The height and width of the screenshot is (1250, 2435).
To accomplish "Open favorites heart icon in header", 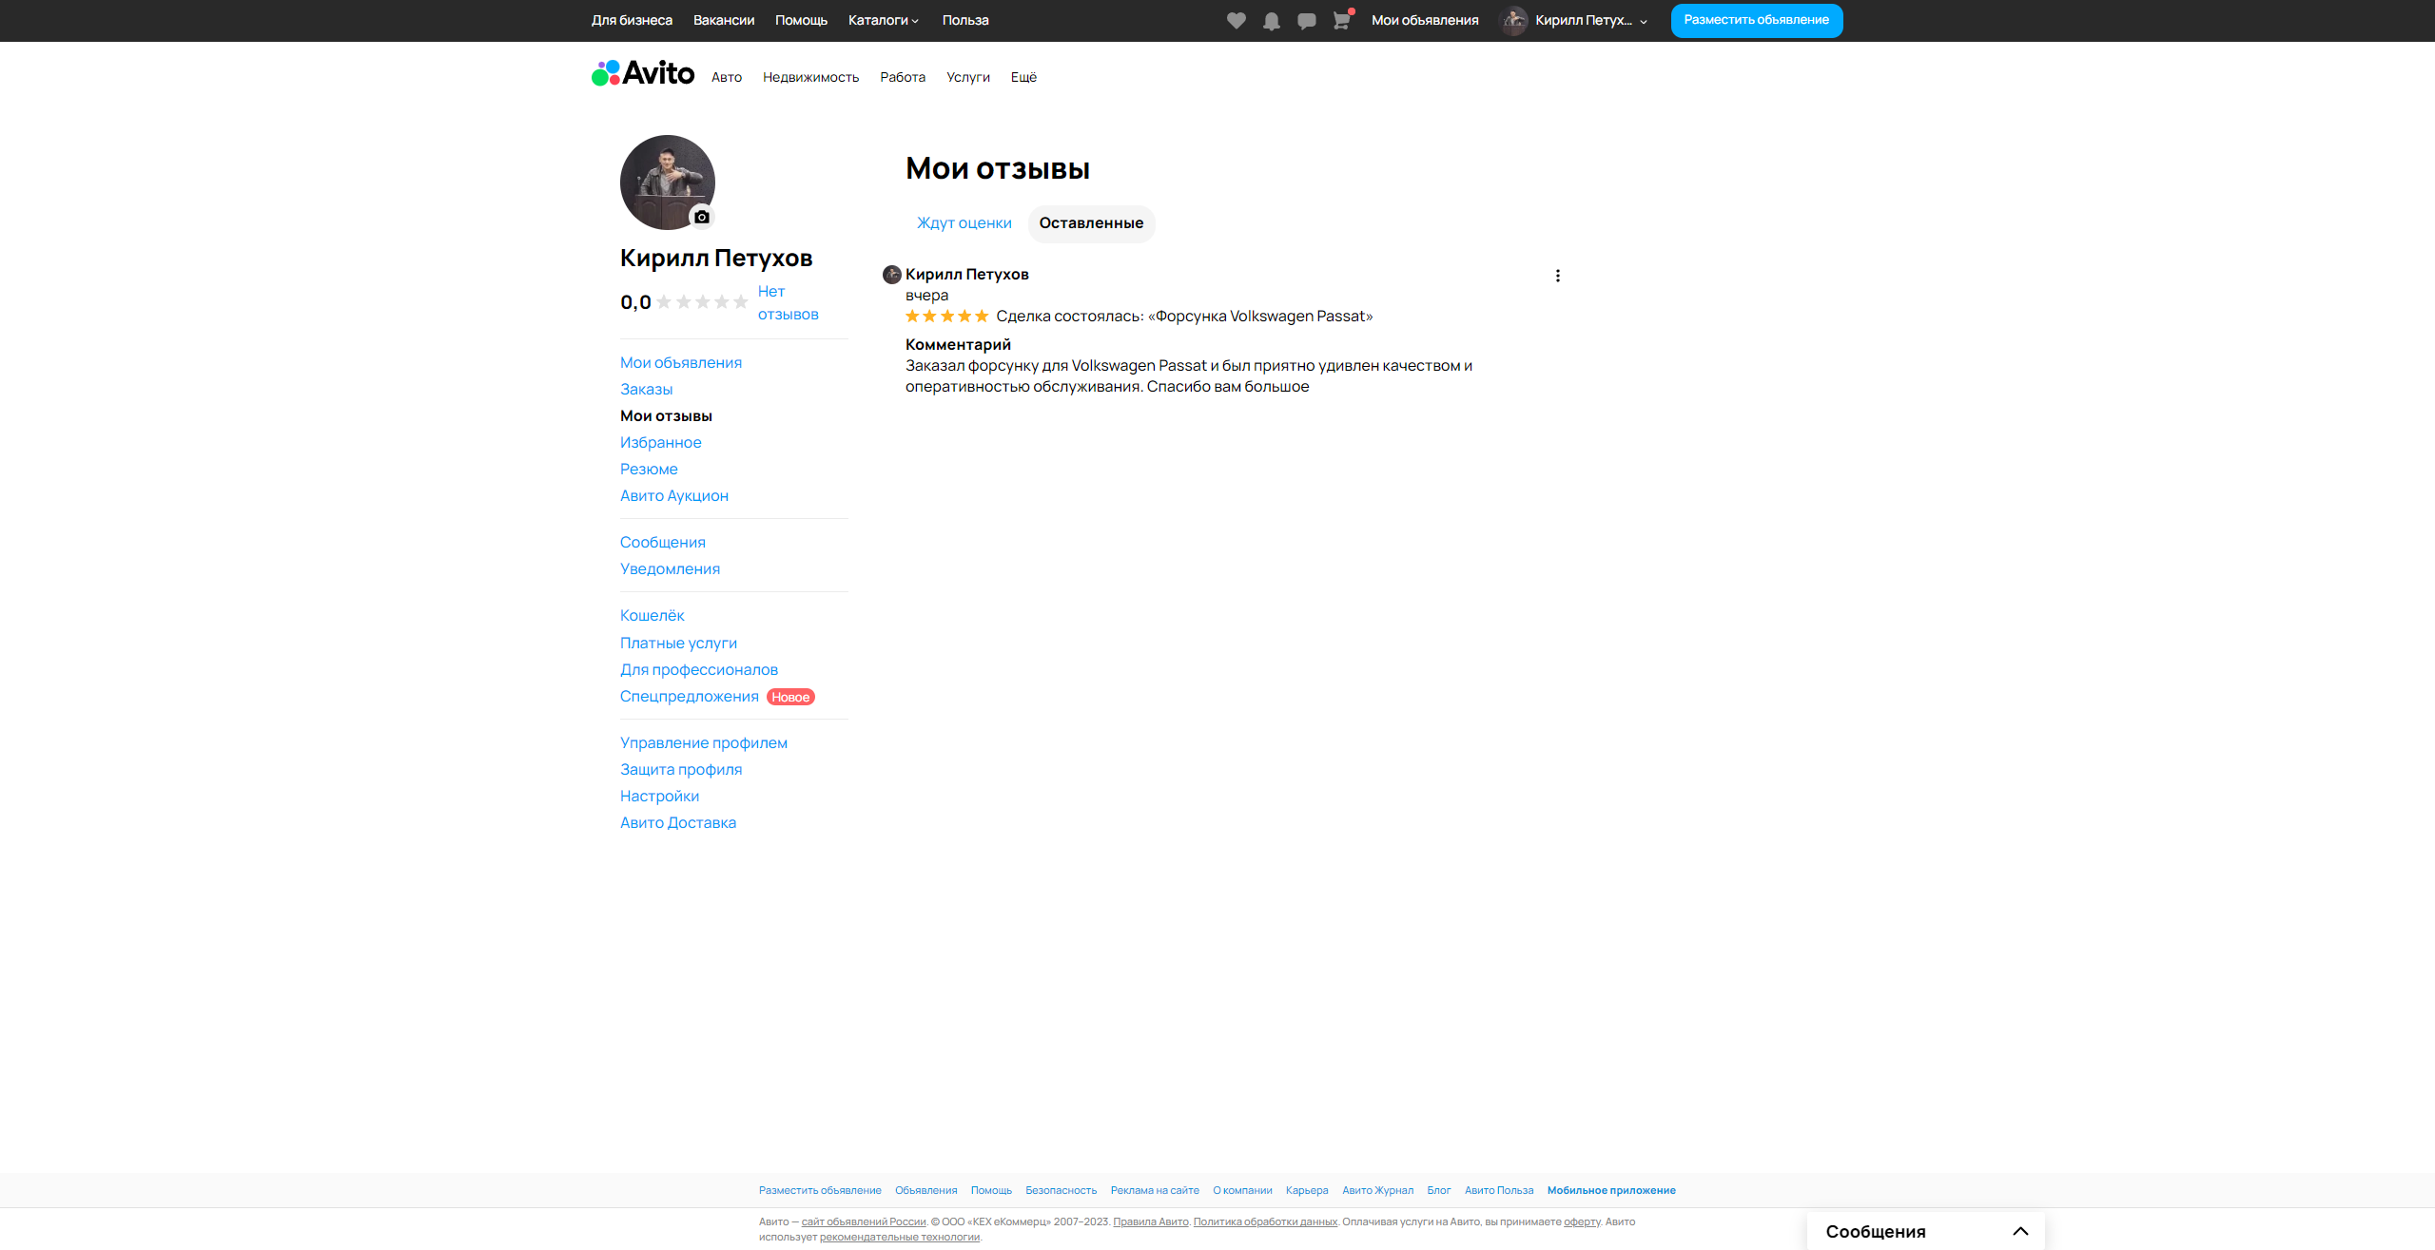I will [1236, 21].
